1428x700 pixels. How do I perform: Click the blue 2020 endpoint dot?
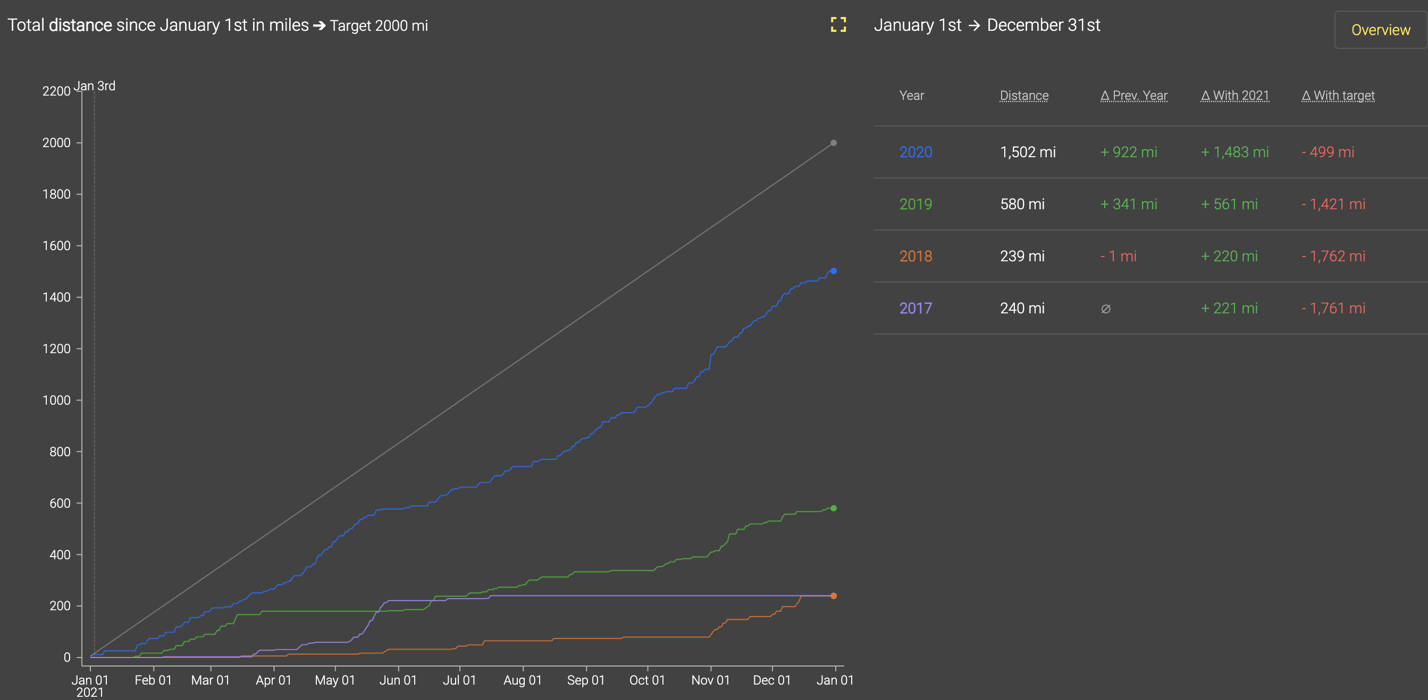click(x=833, y=271)
